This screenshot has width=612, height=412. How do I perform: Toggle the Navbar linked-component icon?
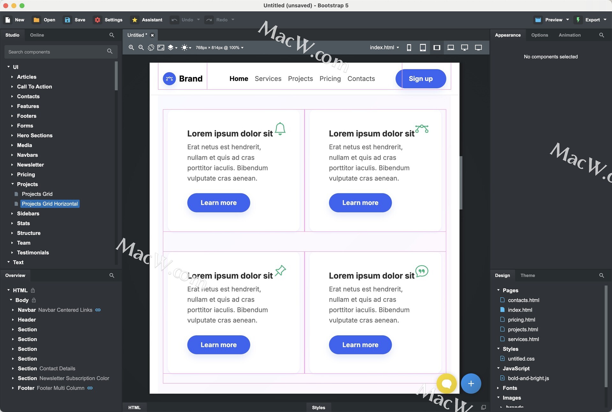click(98, 310)
